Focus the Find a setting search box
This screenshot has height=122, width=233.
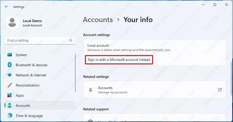pyautogui.click(x=37, y=40)
